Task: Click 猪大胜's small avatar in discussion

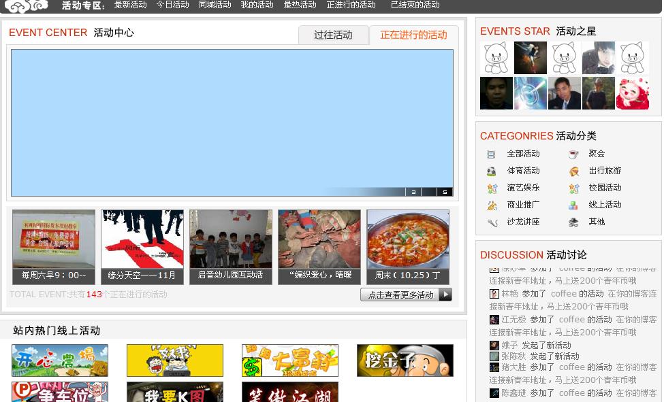Action: pos(494,367)
